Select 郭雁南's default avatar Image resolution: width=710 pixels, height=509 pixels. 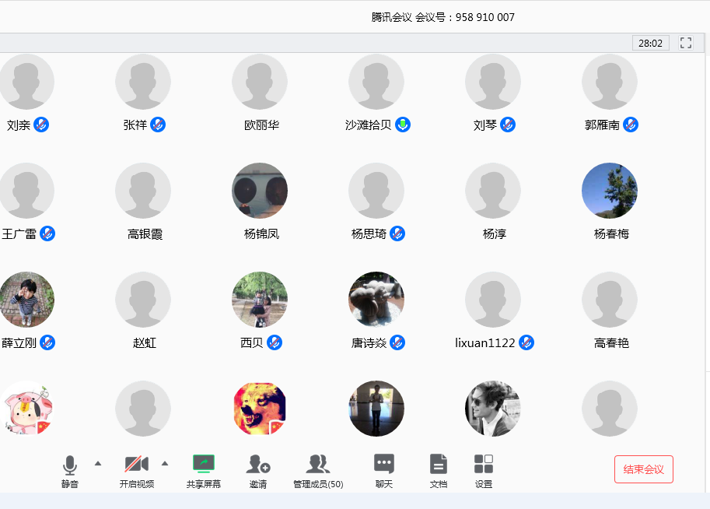[x=610, y=82]
